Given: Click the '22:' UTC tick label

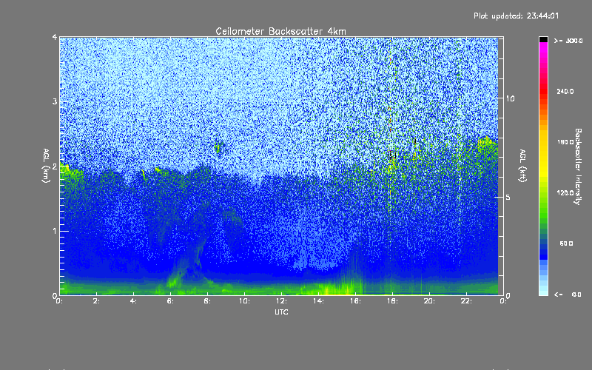Looking at the screenshot, I should point(466,301).
